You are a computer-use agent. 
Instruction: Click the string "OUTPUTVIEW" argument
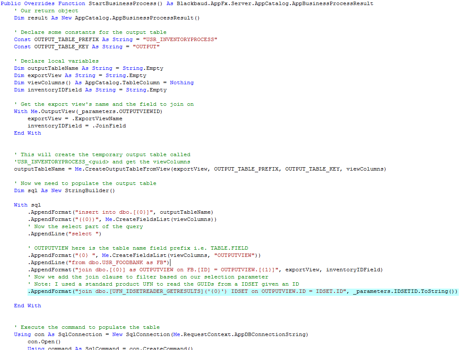pos(234,256)
